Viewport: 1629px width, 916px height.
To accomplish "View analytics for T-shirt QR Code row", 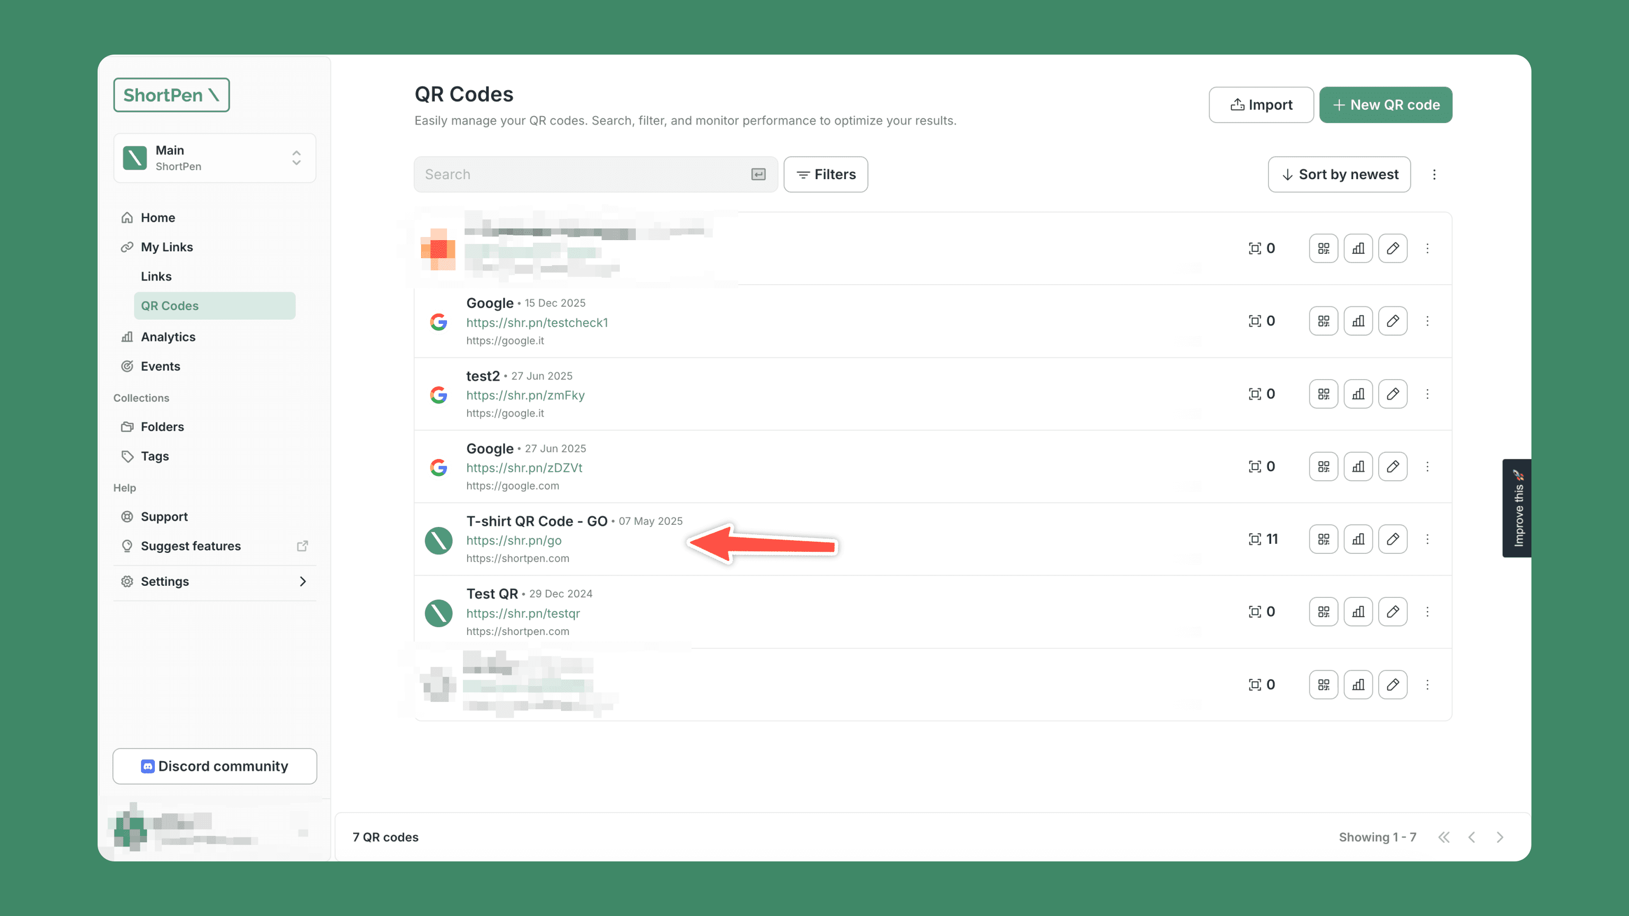I will [1357, 539].
